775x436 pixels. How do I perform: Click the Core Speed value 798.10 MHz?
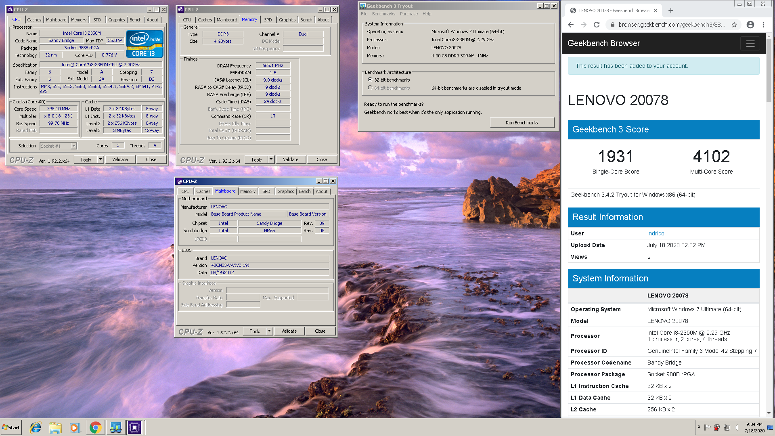[x=59, y=109]
